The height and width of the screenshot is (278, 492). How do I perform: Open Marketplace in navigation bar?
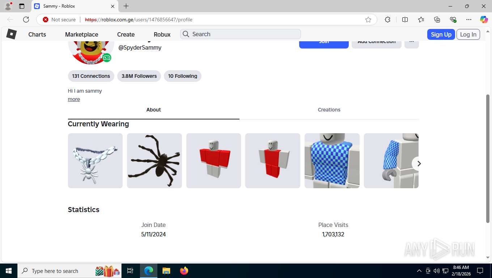pos(82,34)
